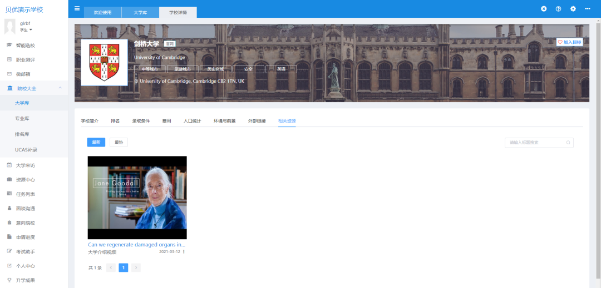Click the 官网 official website button

point(170,44)
